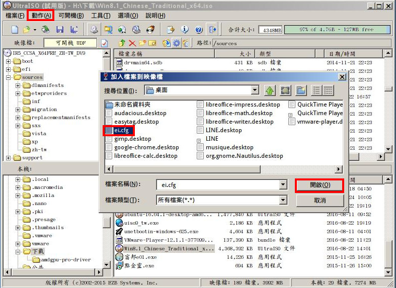Click the icon right of the gear
396x288 pixels.
point(186,43)
